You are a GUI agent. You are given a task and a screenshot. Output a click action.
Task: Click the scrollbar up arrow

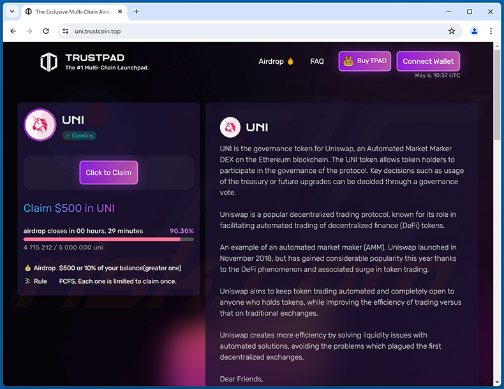pos(497,46)
